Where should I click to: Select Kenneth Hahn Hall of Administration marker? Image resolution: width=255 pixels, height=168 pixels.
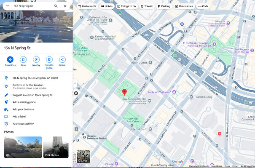coord(92,37)
